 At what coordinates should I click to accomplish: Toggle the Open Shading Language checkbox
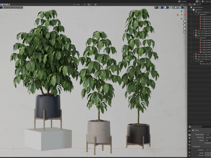205,143
